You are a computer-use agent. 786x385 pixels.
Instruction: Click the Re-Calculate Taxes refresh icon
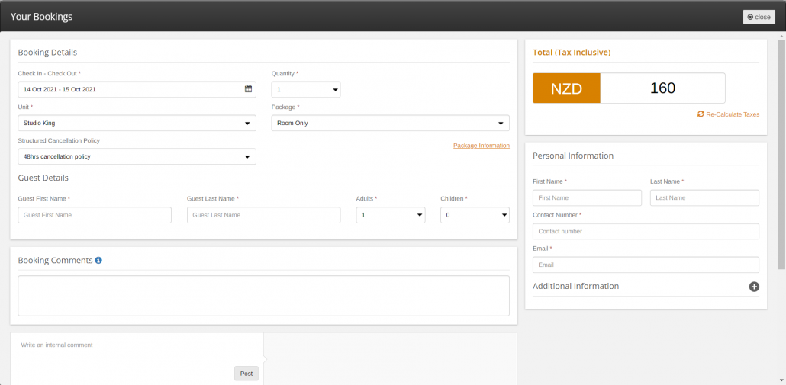point(701,114)
